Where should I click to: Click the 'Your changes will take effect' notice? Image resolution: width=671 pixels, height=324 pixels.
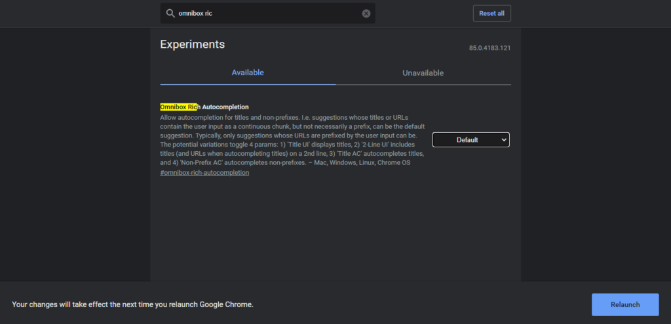click(x=132, y=304)
